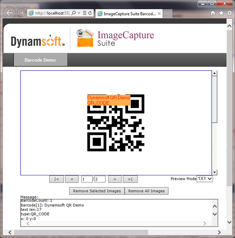Click Remove All Images button
This screenshot has height=238, width=235.
click(x=147, y=191)
